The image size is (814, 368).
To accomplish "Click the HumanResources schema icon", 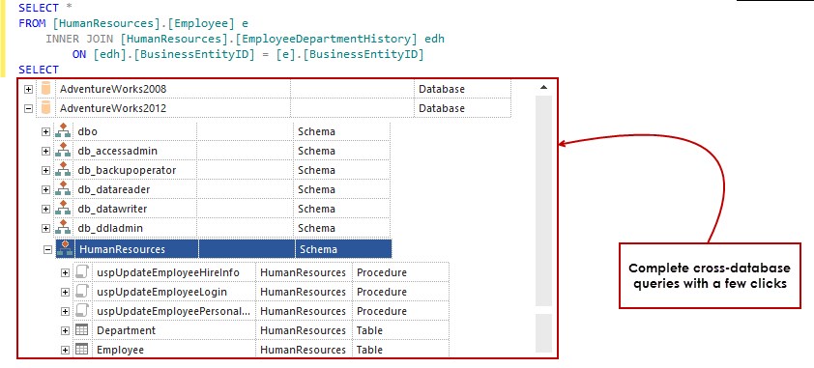I will [x=65, y=249].
